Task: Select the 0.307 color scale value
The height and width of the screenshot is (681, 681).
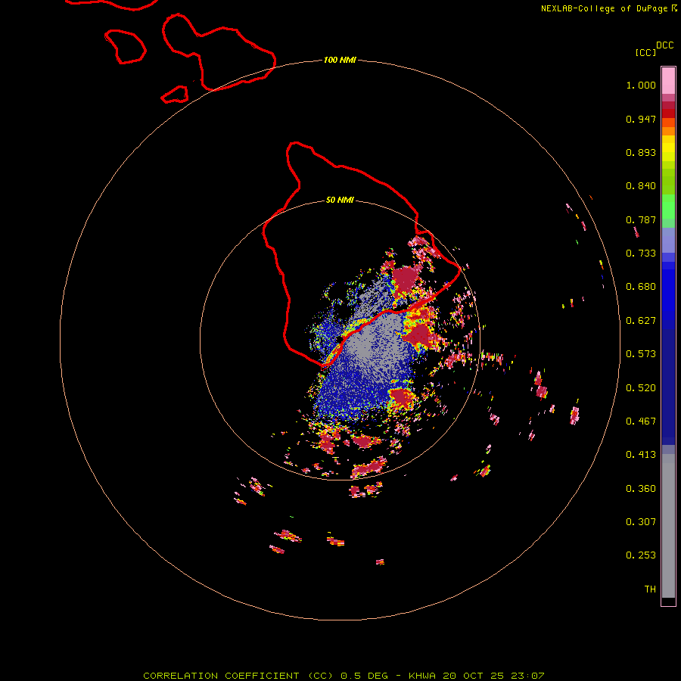Action: click(x=641, y=522)
